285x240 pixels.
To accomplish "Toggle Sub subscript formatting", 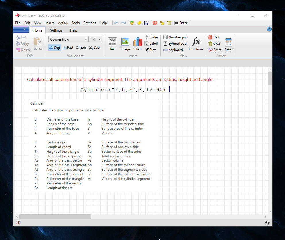I will [x=94, y=48].
